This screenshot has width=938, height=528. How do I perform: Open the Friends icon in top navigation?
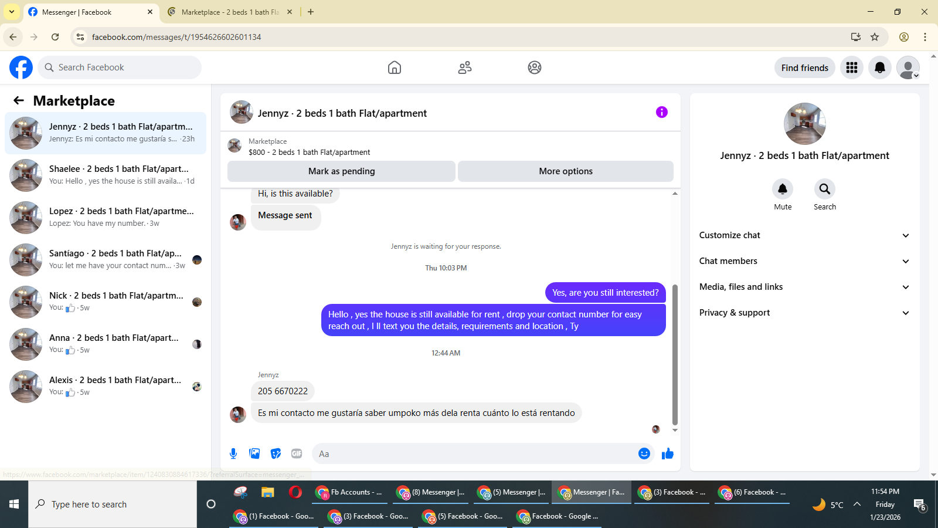[x=465, y=67]
